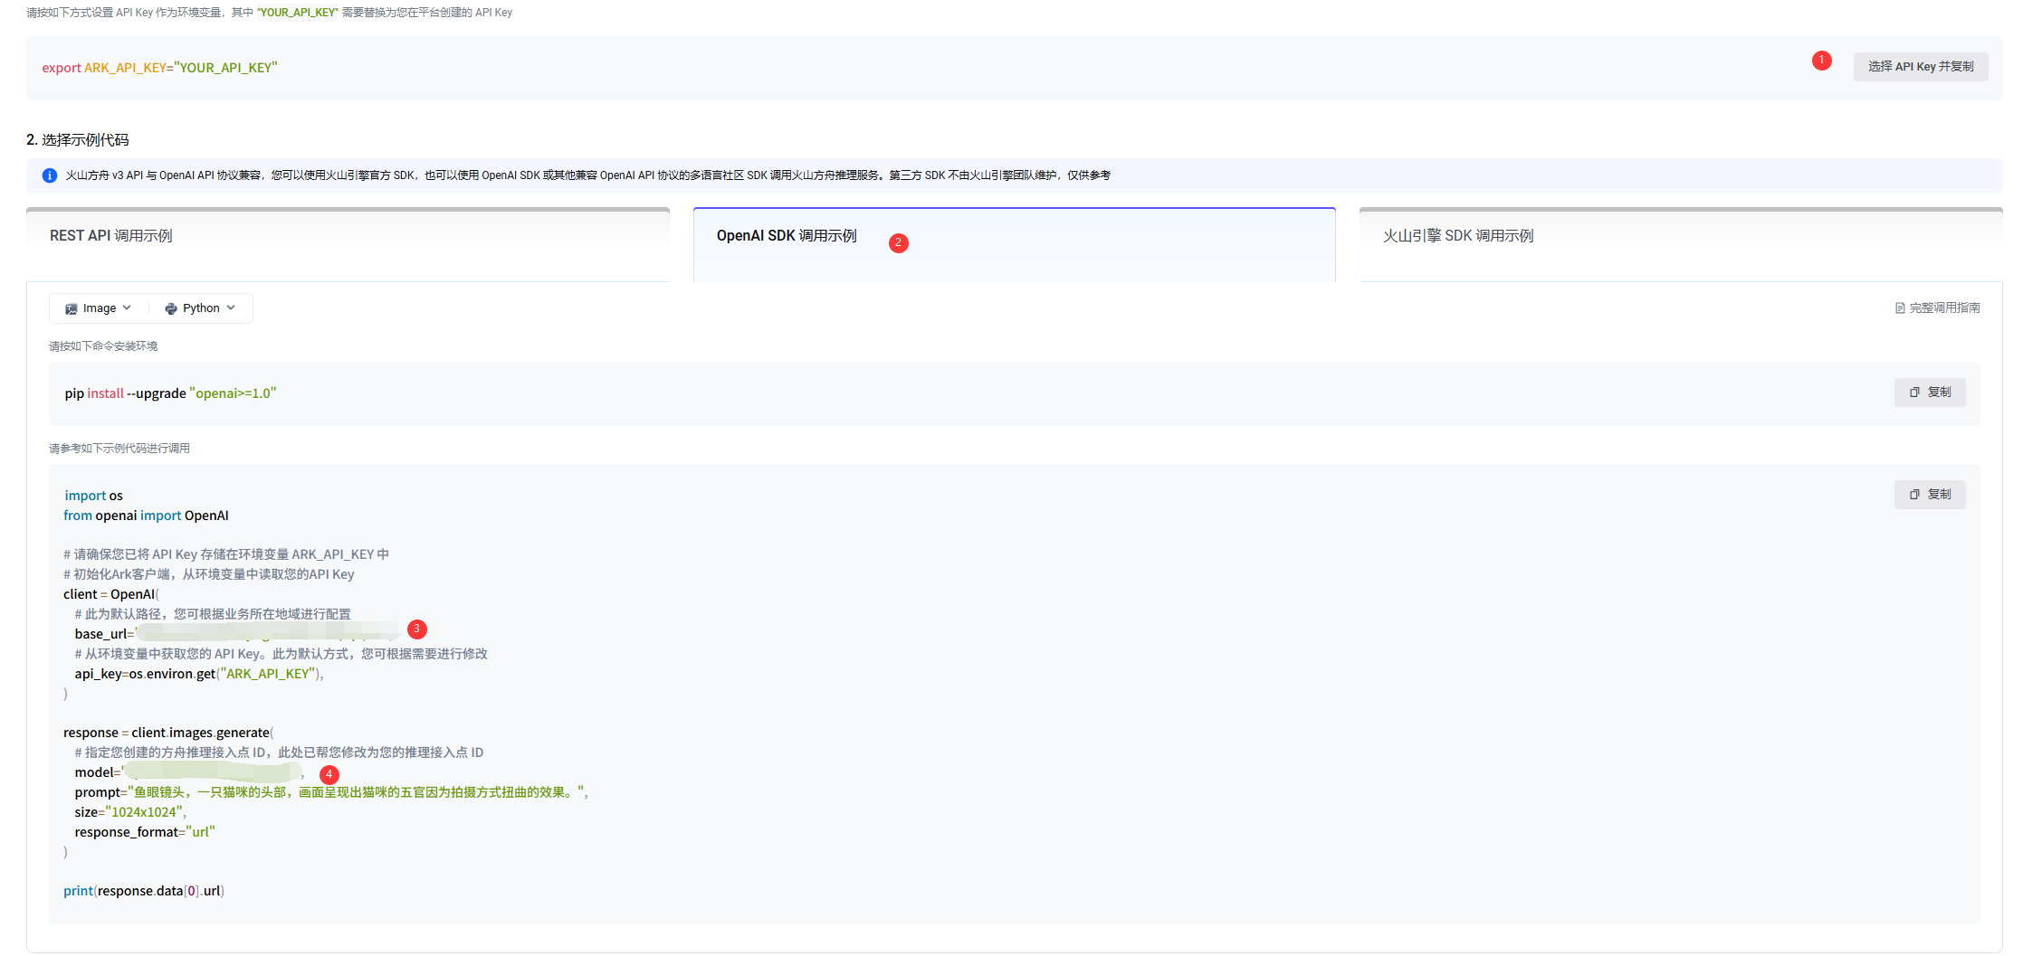Image resolution: width=2023 pixels, height=956 pixels.
Task: Click red marker 1 near the API Key button
Action: pyautogui.click(x=1821, y=61)
